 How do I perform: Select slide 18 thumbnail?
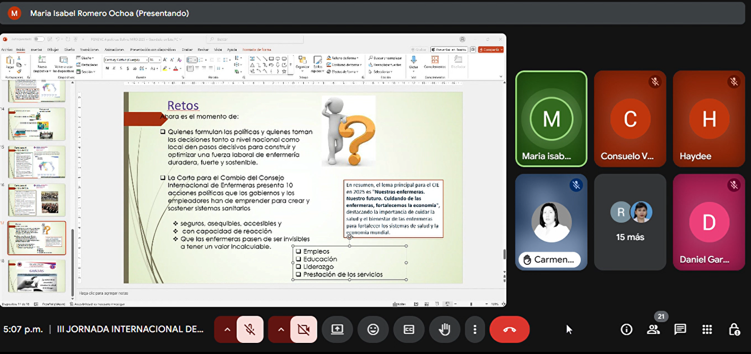coord(37,275)
